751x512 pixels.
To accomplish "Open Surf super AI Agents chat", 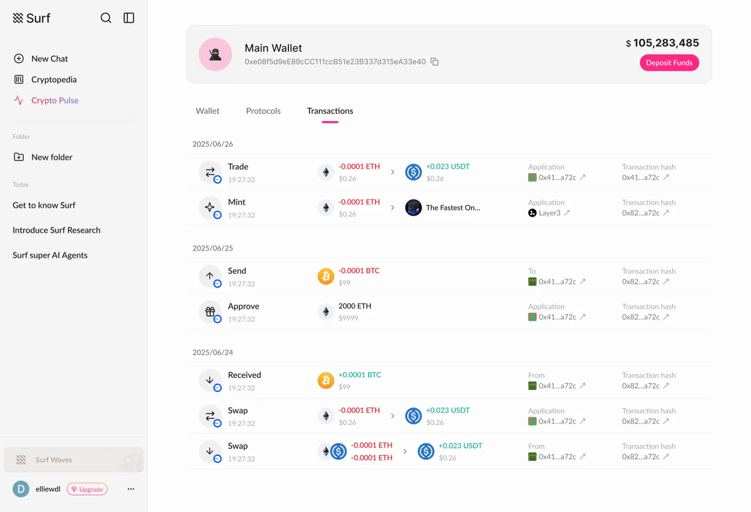I will pyautogui.click(x=50, y=255).
